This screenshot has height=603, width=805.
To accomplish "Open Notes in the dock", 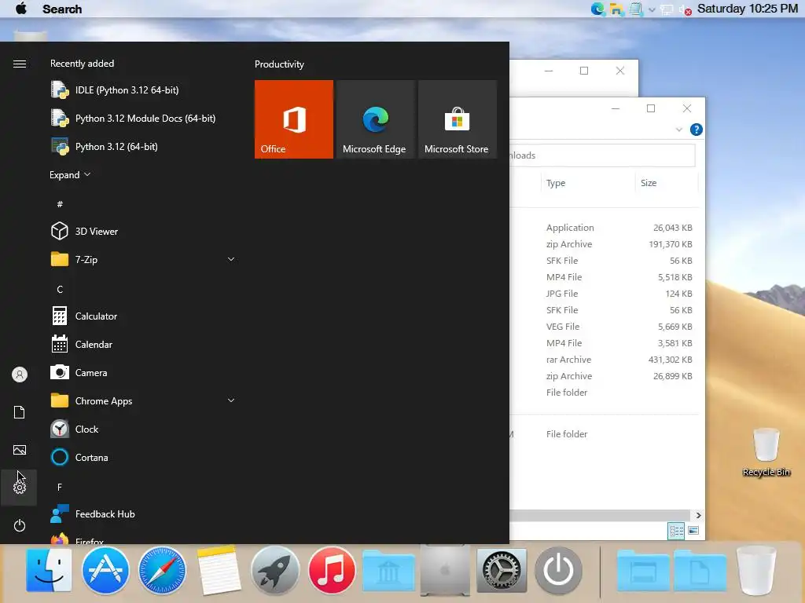I will pos(219,570).
